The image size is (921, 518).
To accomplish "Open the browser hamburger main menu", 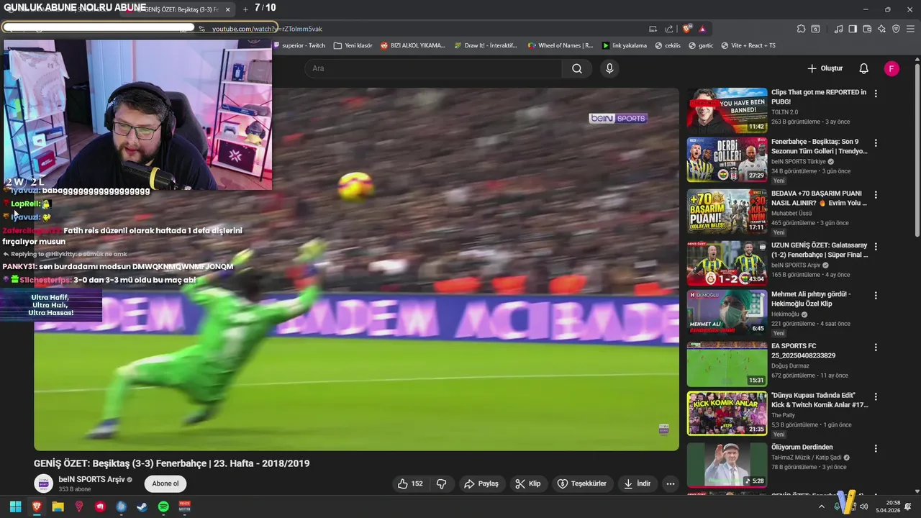I will 910,29.
